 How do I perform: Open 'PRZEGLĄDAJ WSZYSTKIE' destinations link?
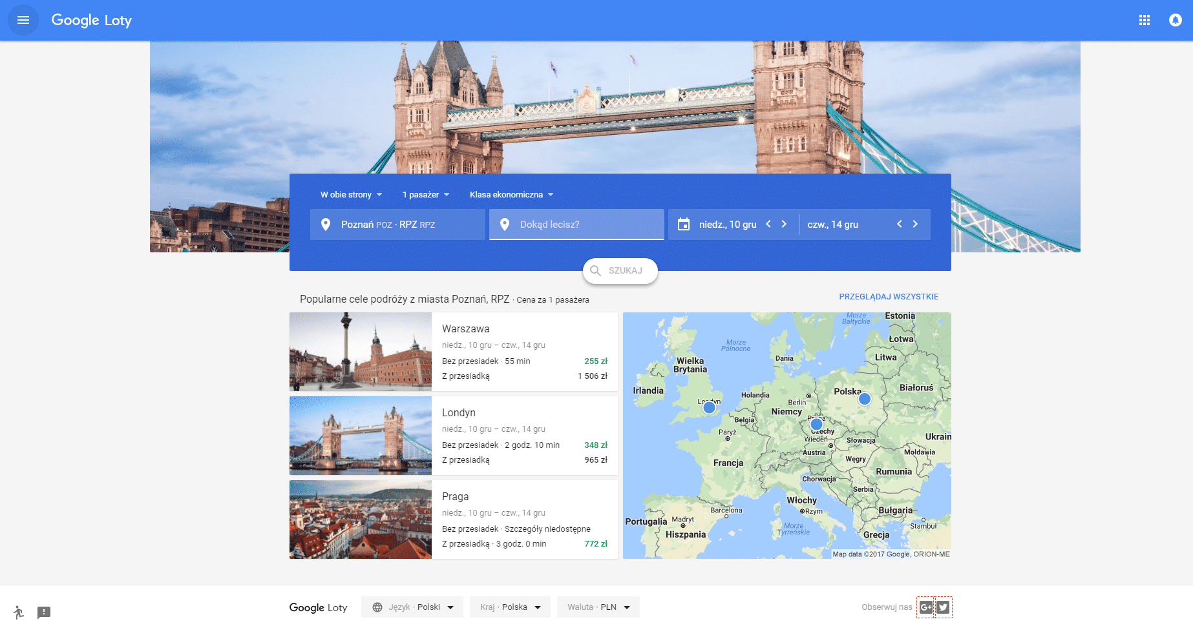tap(889, 297)
